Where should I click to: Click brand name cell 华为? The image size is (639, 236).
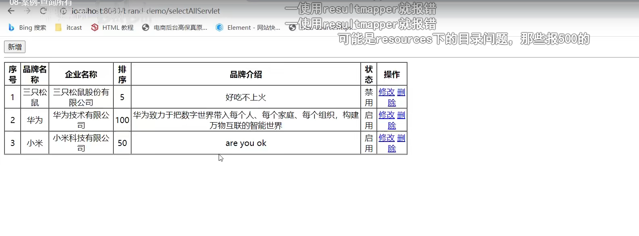coord(35,120)
